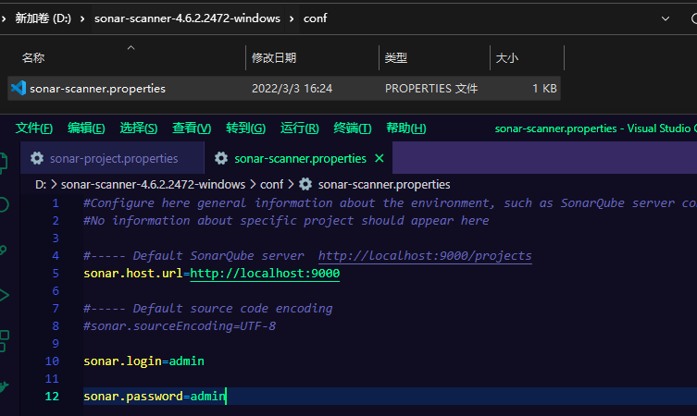Sort files by 修改日期 column
Screen dimensions: 697x416
[274, 57]
